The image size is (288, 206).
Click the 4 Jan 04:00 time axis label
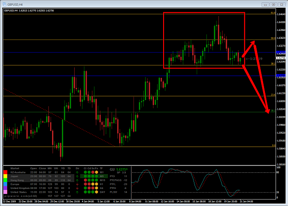click(88, 201)
